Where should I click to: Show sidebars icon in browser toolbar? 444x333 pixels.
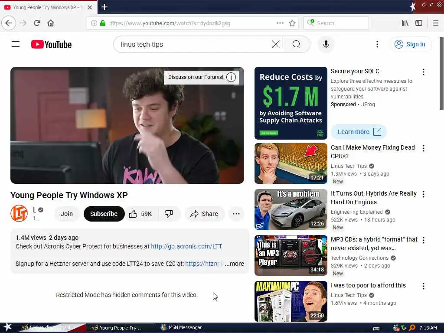[x=419, y=23]
